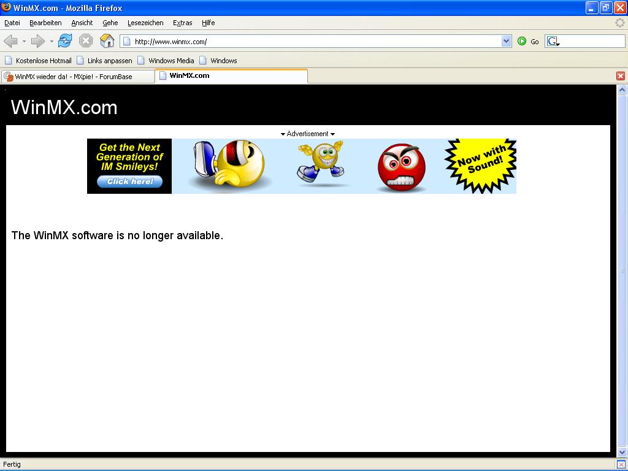Open Kostenlose Hotmail bookmark
Viewport: 628px width, 471px height.
pos(38,61)
